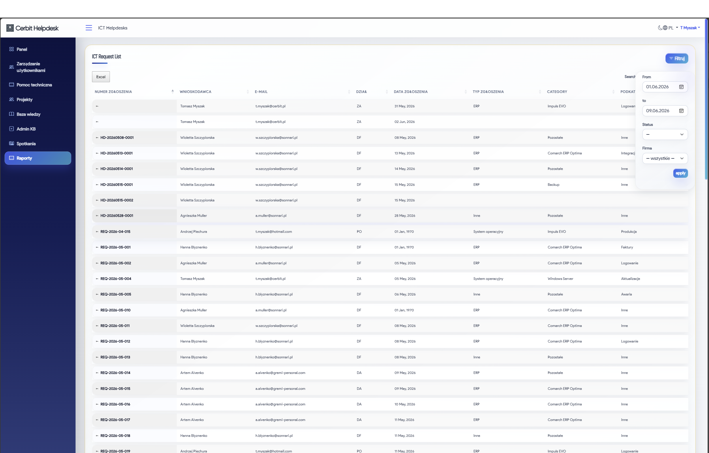Screen dimensions: 709x453
Task: Open the From date calendar picker icon
Action: [x=681, y=87]
